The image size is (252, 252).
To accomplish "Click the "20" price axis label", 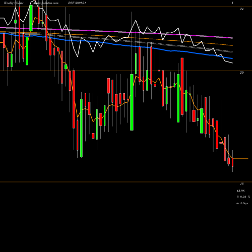I will [241, 73].
